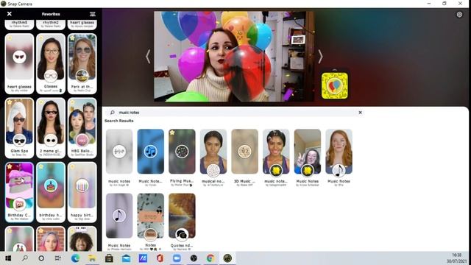This screenshot has height=265, width=471.
Task: Click the 'Favorites' panel title
Action: pyautogui.click(x=51, y=14)
